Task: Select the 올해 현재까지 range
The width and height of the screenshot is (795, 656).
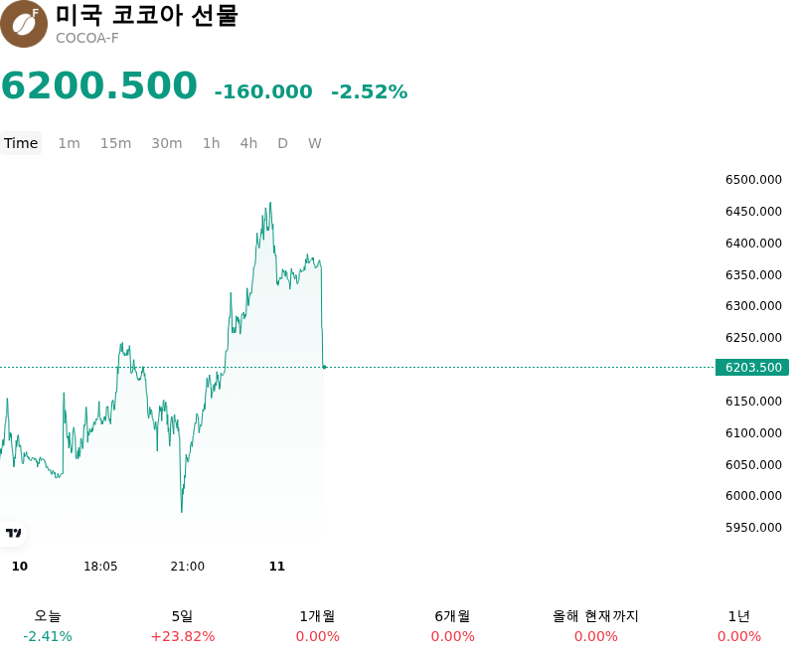Action: pyautogui.click(x=595, y=626)
